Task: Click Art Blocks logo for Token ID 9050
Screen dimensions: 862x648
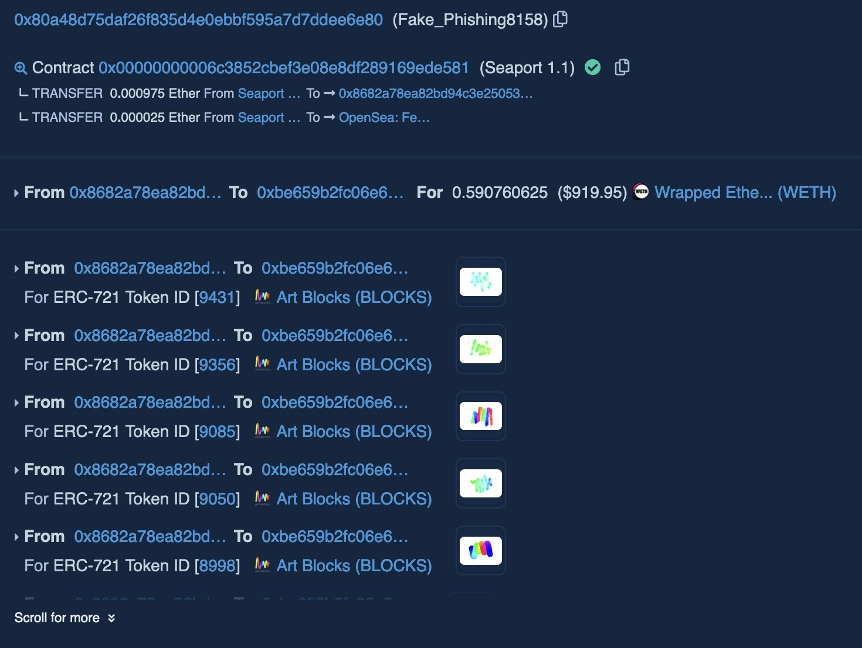Action: 262,499
